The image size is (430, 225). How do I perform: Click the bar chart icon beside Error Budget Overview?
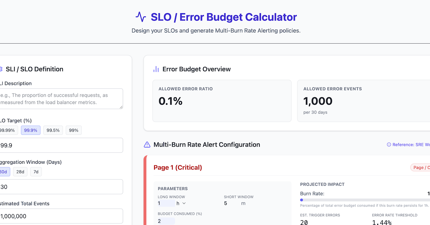click(156, 69)
